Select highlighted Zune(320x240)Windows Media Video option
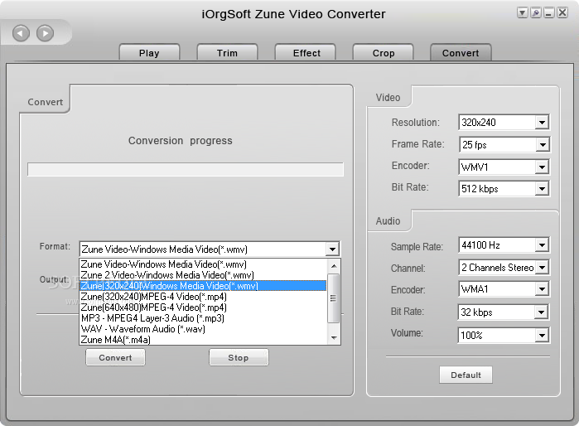The width and height of the screenshot is (579, 426). pos(203,286)
